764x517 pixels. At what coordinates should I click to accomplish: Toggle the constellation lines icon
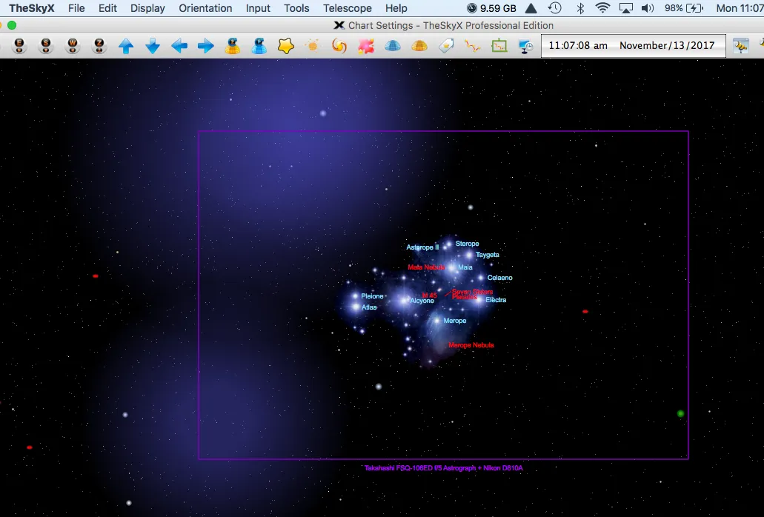tap(472, 46)
